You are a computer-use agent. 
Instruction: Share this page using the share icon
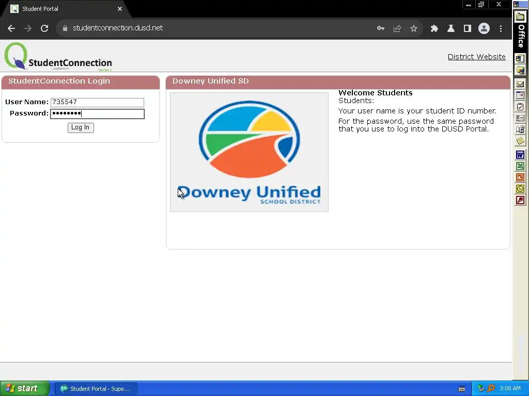click(x=397, y=28)
